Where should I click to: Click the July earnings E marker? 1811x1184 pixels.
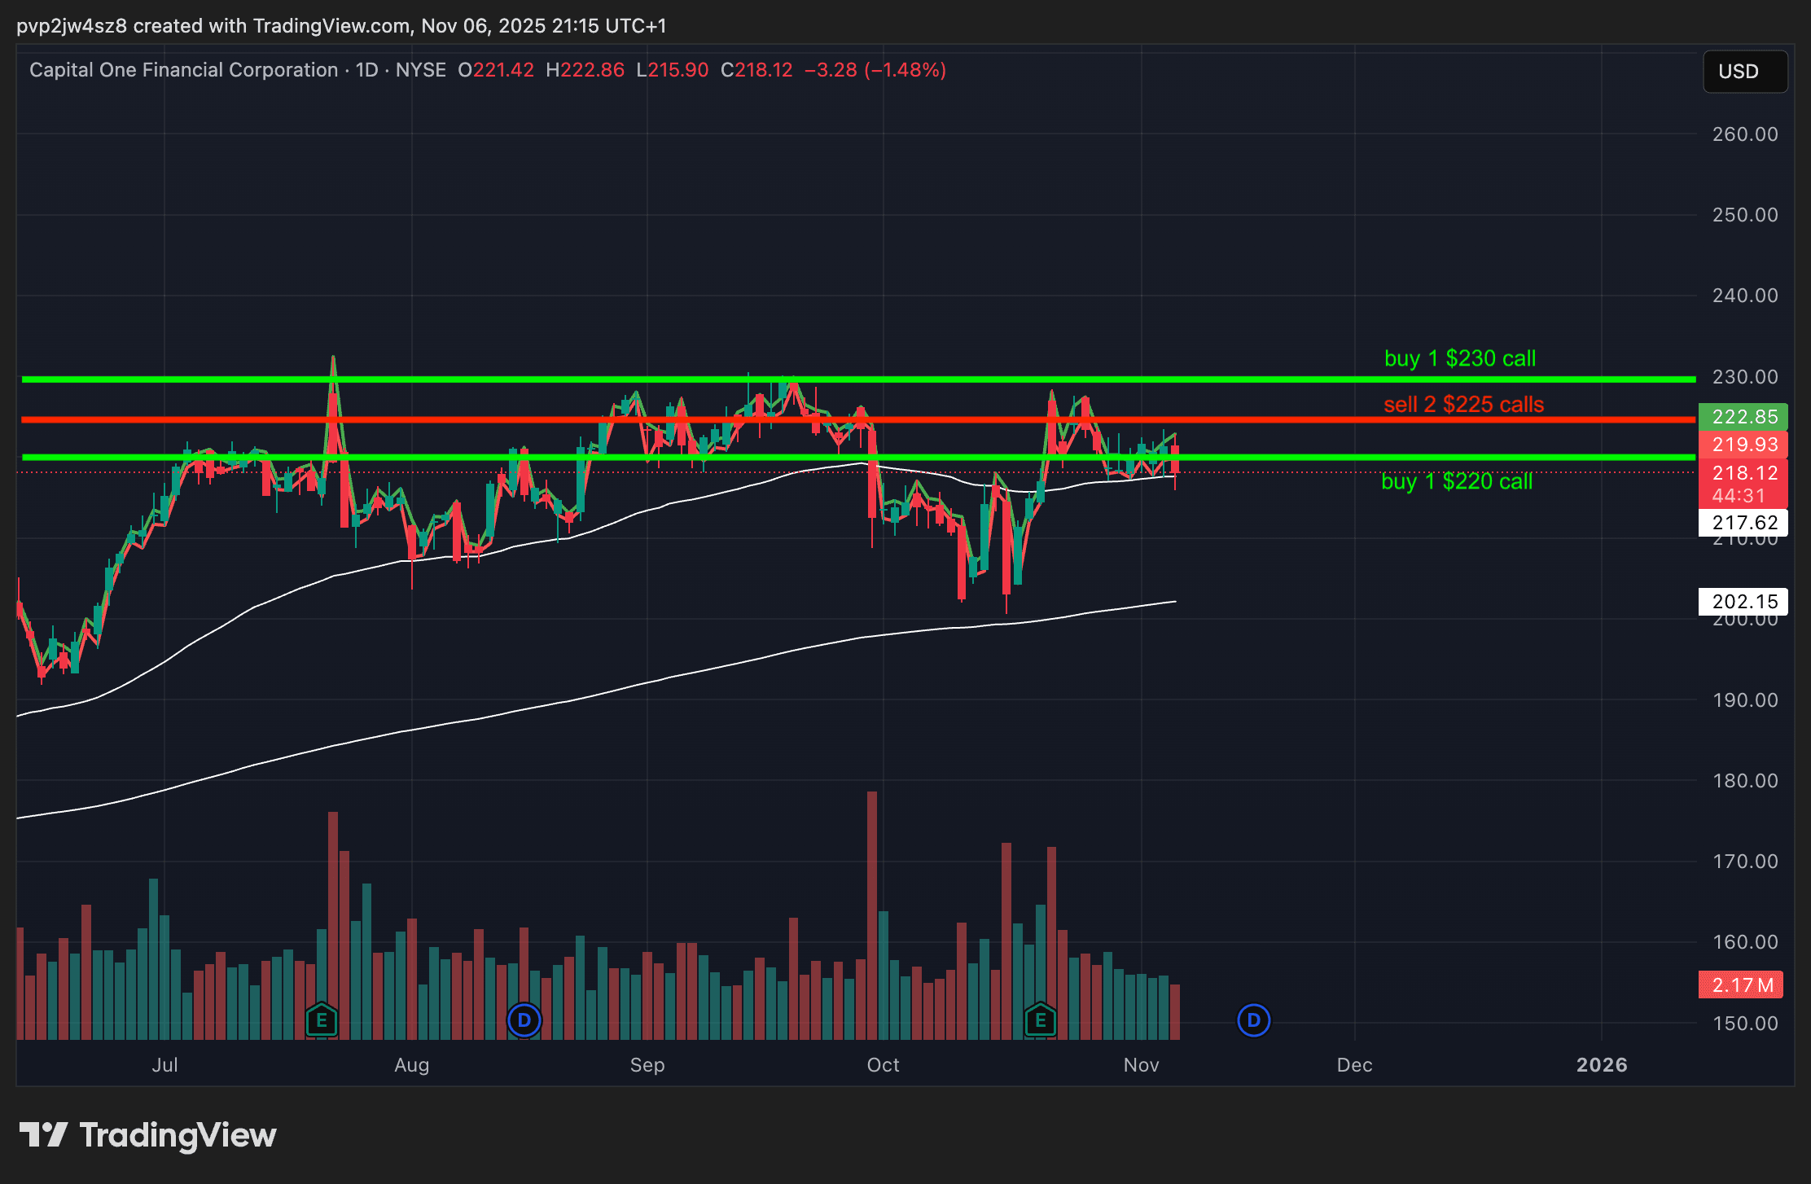(322, 1020)
